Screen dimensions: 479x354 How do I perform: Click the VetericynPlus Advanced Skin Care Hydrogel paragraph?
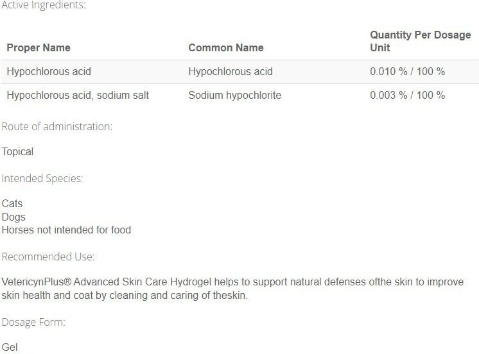pos(232,289)
